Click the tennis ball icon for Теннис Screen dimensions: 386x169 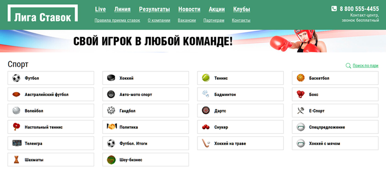(x=206, y=78)
